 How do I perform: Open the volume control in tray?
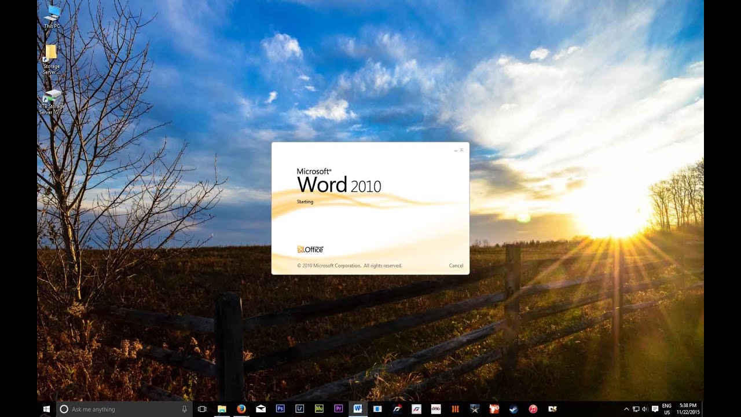645,409
